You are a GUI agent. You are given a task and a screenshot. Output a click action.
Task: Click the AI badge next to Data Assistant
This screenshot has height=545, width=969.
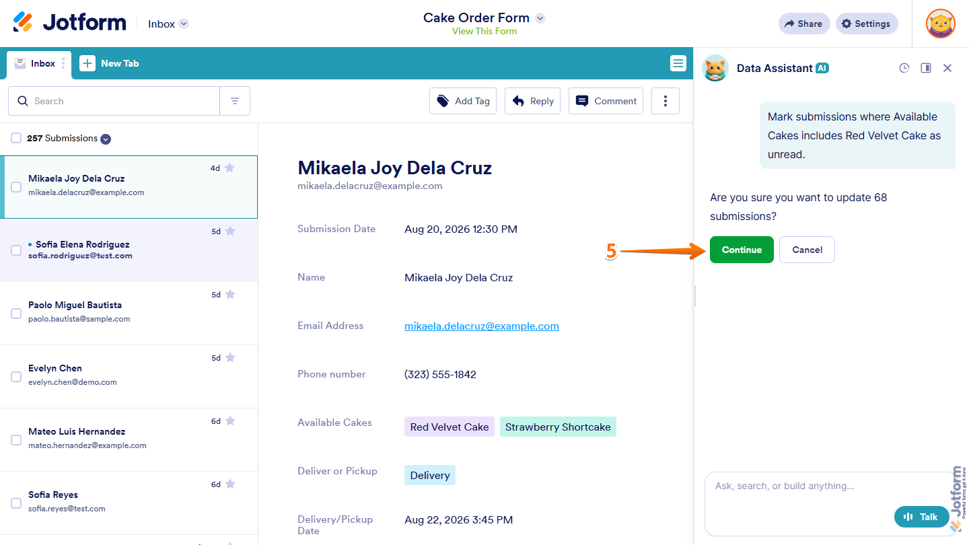coord(822,68)
